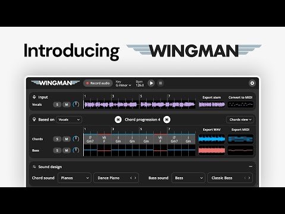The width and height of the screenshot is (285, 214).
Task: Select previous Classic Bass preset arrow
Action: pos(245,178)
